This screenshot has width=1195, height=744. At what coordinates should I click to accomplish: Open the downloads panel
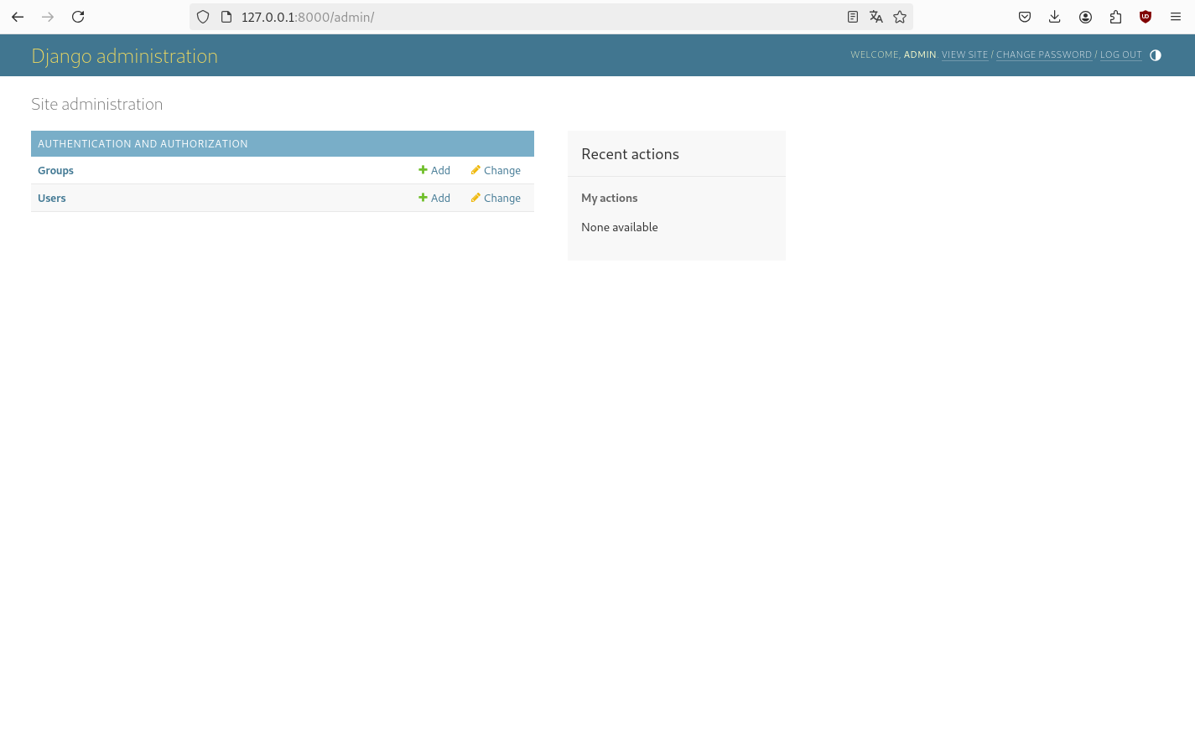(1055, 17)
